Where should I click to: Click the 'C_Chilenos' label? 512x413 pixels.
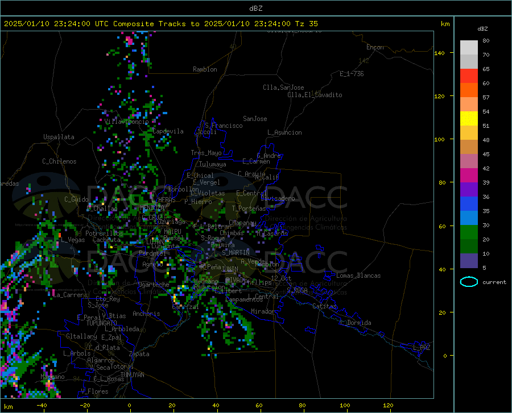point(59,161)
